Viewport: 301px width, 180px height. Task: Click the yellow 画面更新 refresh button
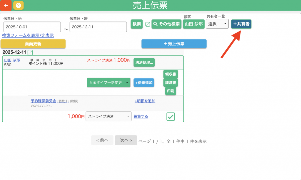tap(33, 44)
